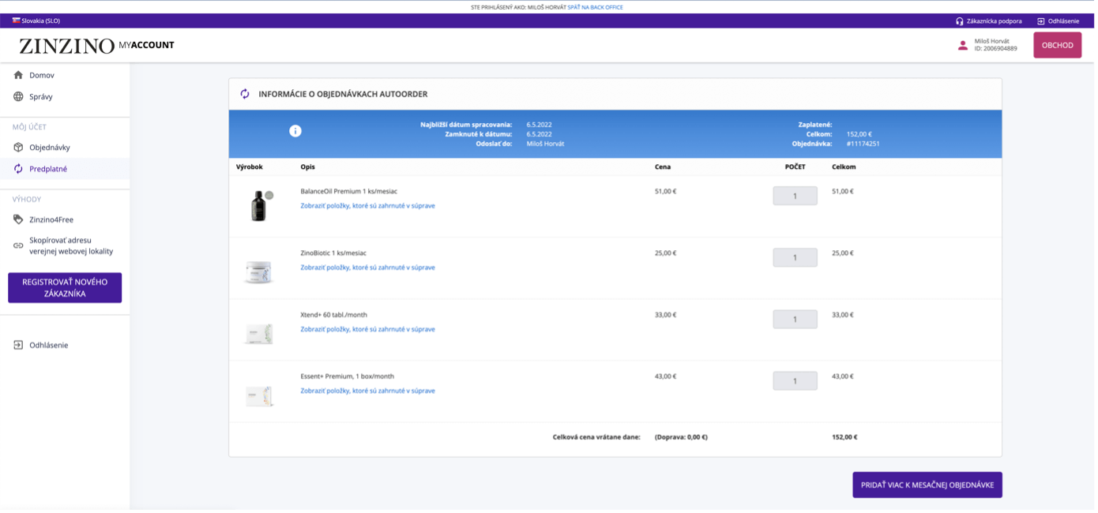Click the Obchod button
The image size is (1098, 513).
[x=1057, y=45]
